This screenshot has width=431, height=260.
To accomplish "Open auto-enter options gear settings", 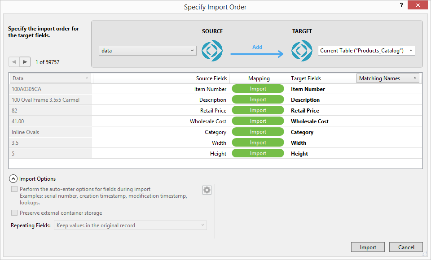I will pos(207,190).
